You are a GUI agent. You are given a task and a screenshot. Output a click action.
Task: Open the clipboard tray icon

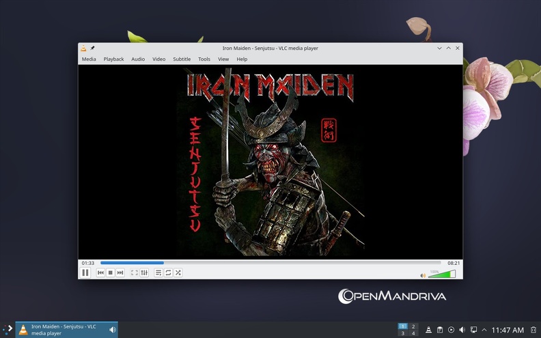tap(440, 330)
